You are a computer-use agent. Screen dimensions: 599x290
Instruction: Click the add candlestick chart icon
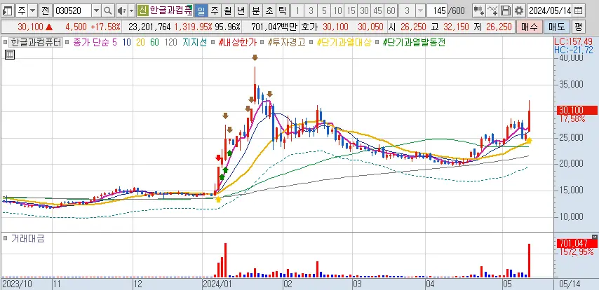point(479,11)
